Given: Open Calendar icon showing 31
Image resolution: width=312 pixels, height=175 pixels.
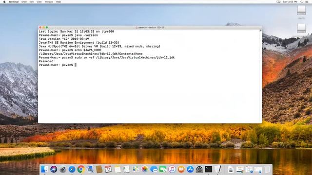Looking at the screenshot, I should (x=108, y=169).
